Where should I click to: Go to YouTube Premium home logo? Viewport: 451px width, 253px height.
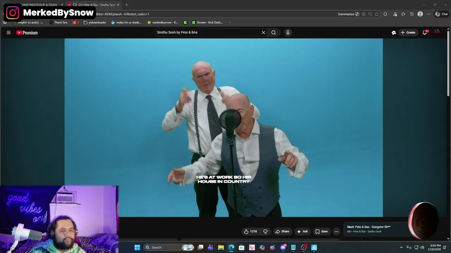pyautogui.click(x=27, y=33)
